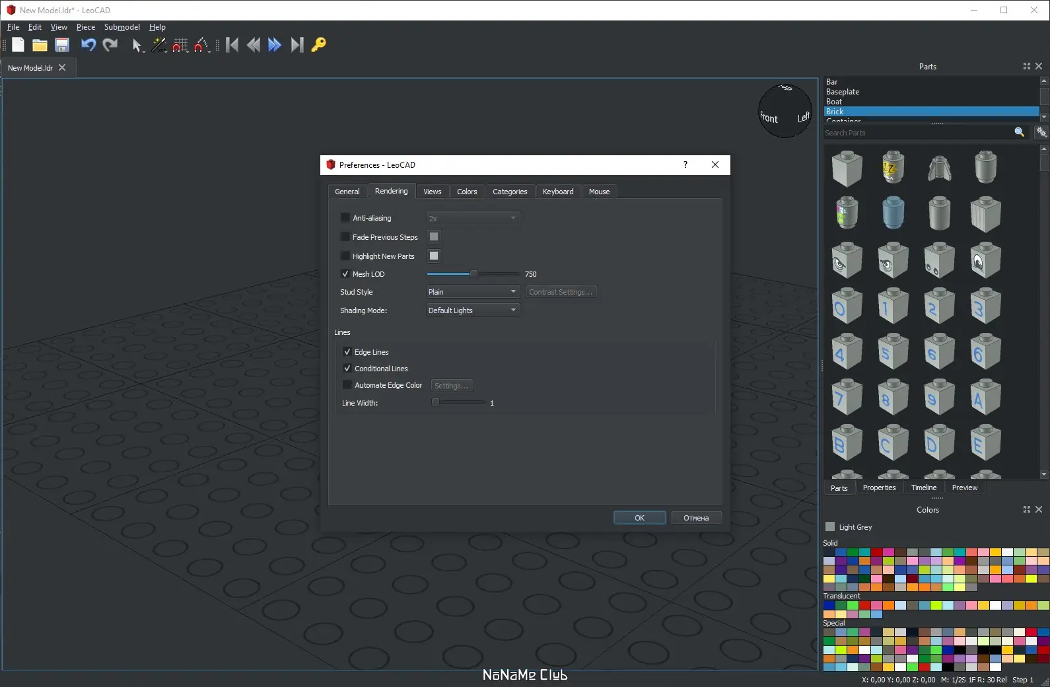Float the Parts panel with its undock icon
The image size is (1050, 687).
tap(1027, 66)
